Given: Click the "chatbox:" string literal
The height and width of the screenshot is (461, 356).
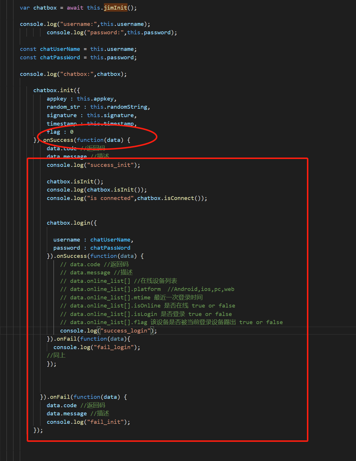Looking at the screenshot, I should click(77, 74).
